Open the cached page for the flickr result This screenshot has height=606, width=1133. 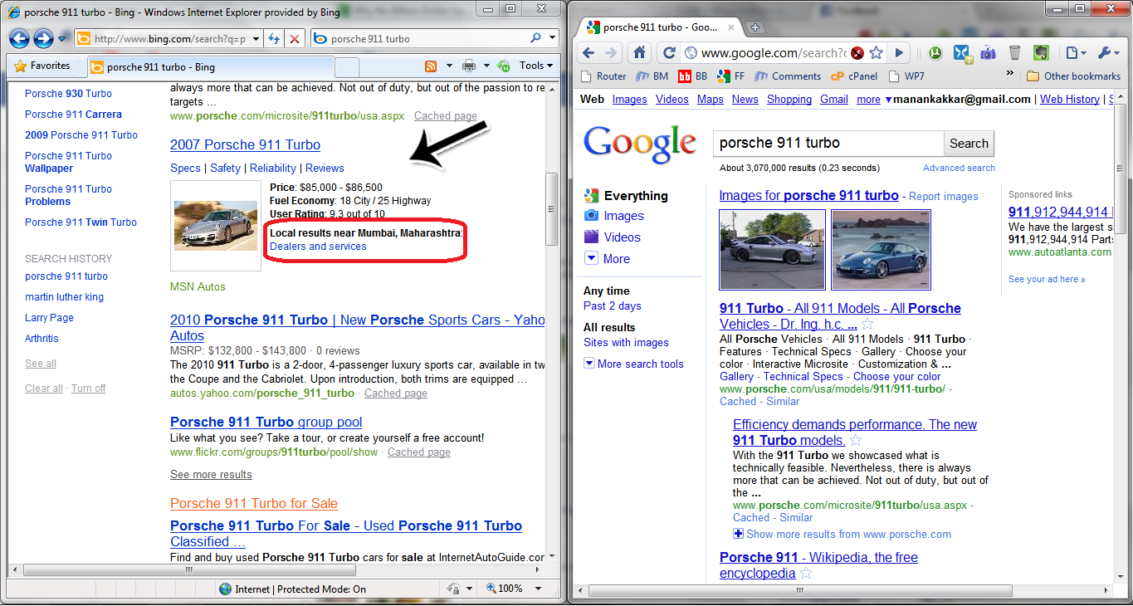click(419, 452)
